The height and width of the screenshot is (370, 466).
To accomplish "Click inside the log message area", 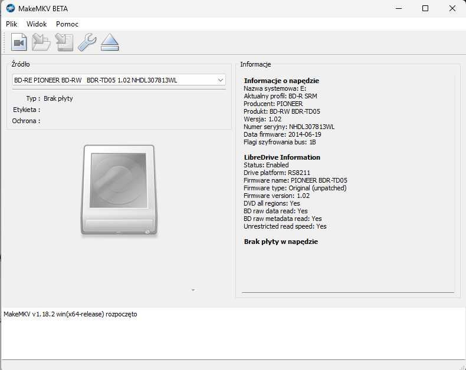I will click(233, 333).
